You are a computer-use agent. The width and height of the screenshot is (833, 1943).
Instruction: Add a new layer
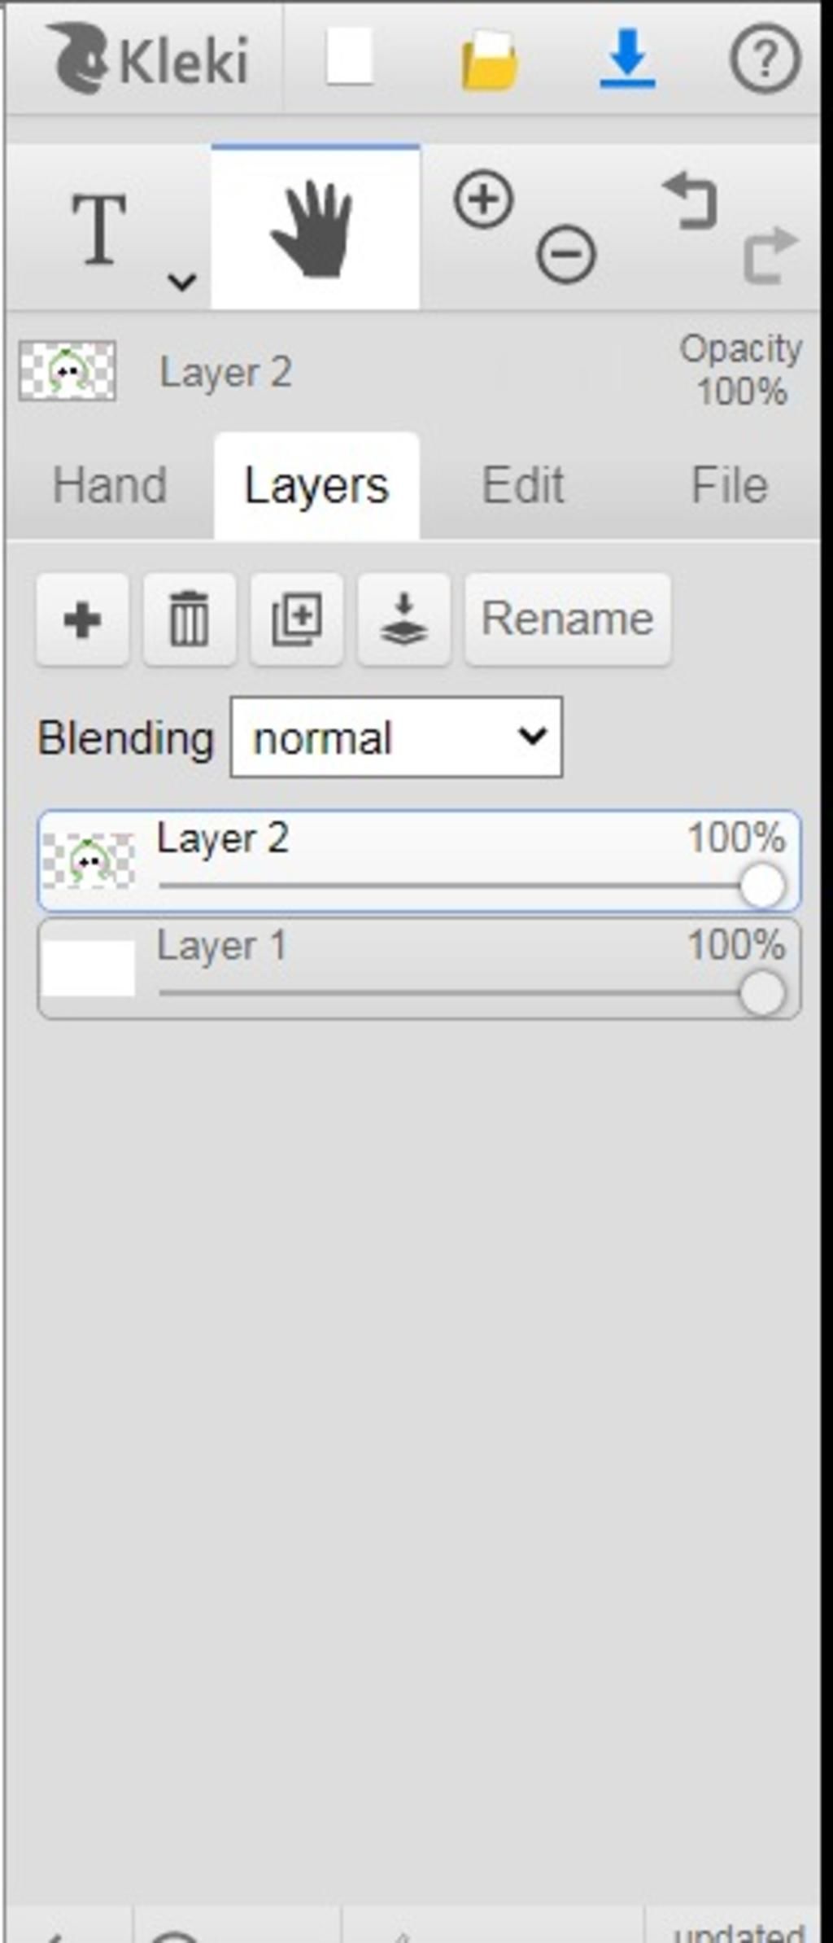(82, 619)
